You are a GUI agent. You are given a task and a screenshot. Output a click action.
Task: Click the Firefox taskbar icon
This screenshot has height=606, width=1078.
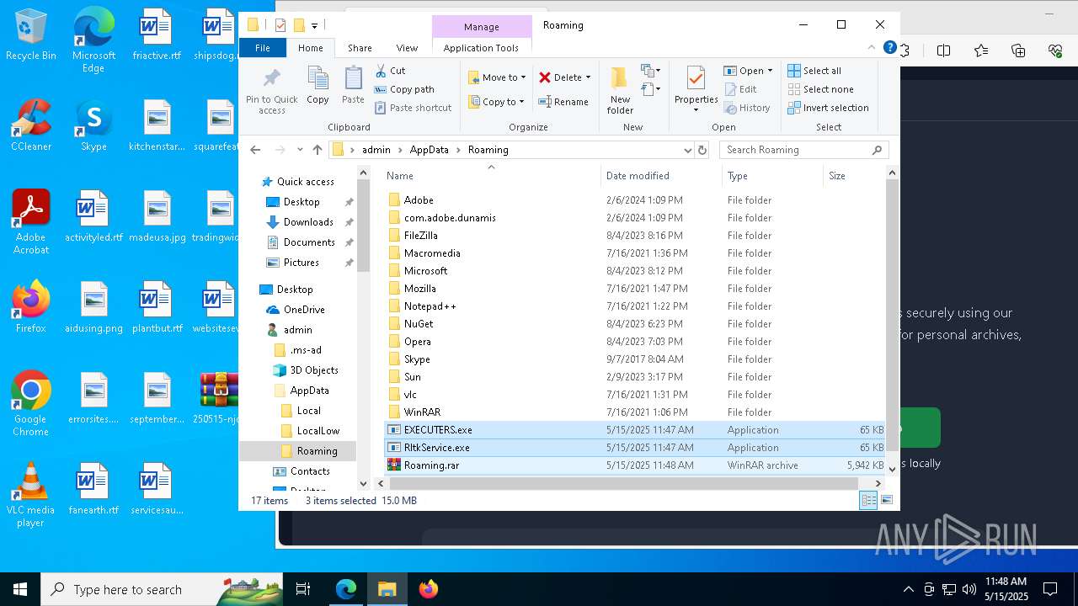click(429, 589)
